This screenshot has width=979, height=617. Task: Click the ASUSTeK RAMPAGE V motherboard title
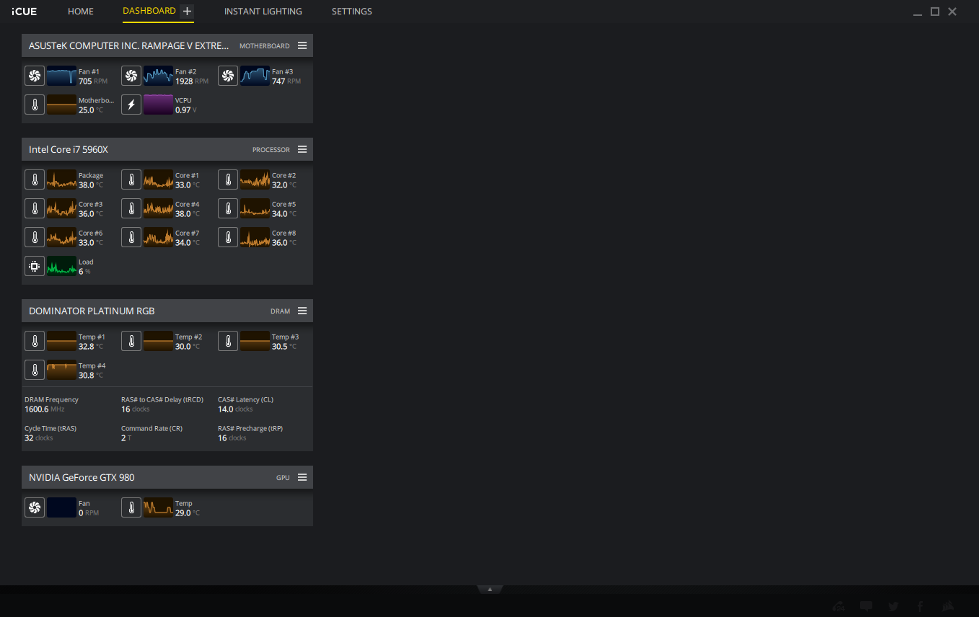point(129,45)
